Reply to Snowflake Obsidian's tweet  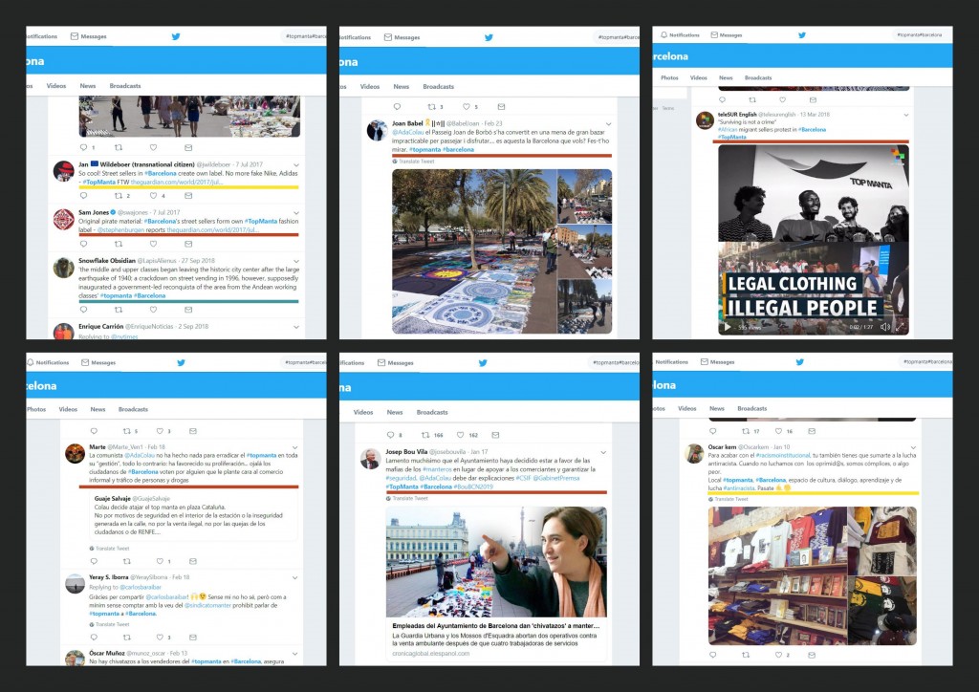(84, 311)
